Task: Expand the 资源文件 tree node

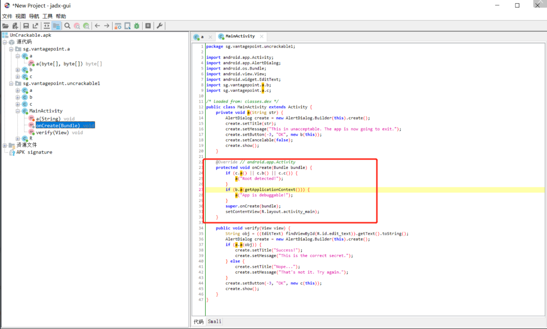Action: [5, 145]
